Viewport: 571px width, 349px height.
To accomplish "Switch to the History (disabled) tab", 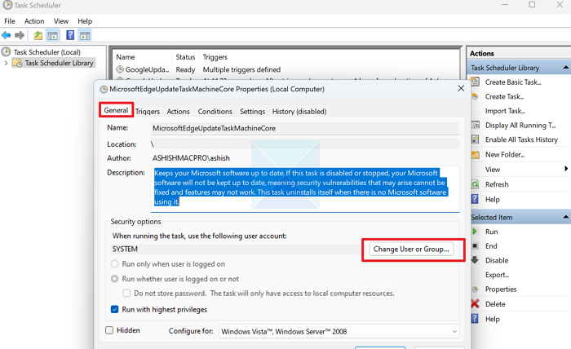I will click(x=299, y=112).
